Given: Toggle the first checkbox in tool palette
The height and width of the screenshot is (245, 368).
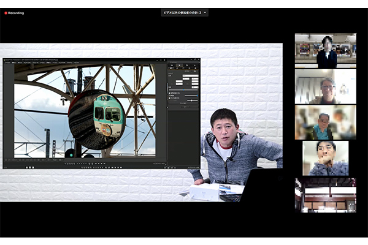Looking at the screenshot, I should coord(169,92).
